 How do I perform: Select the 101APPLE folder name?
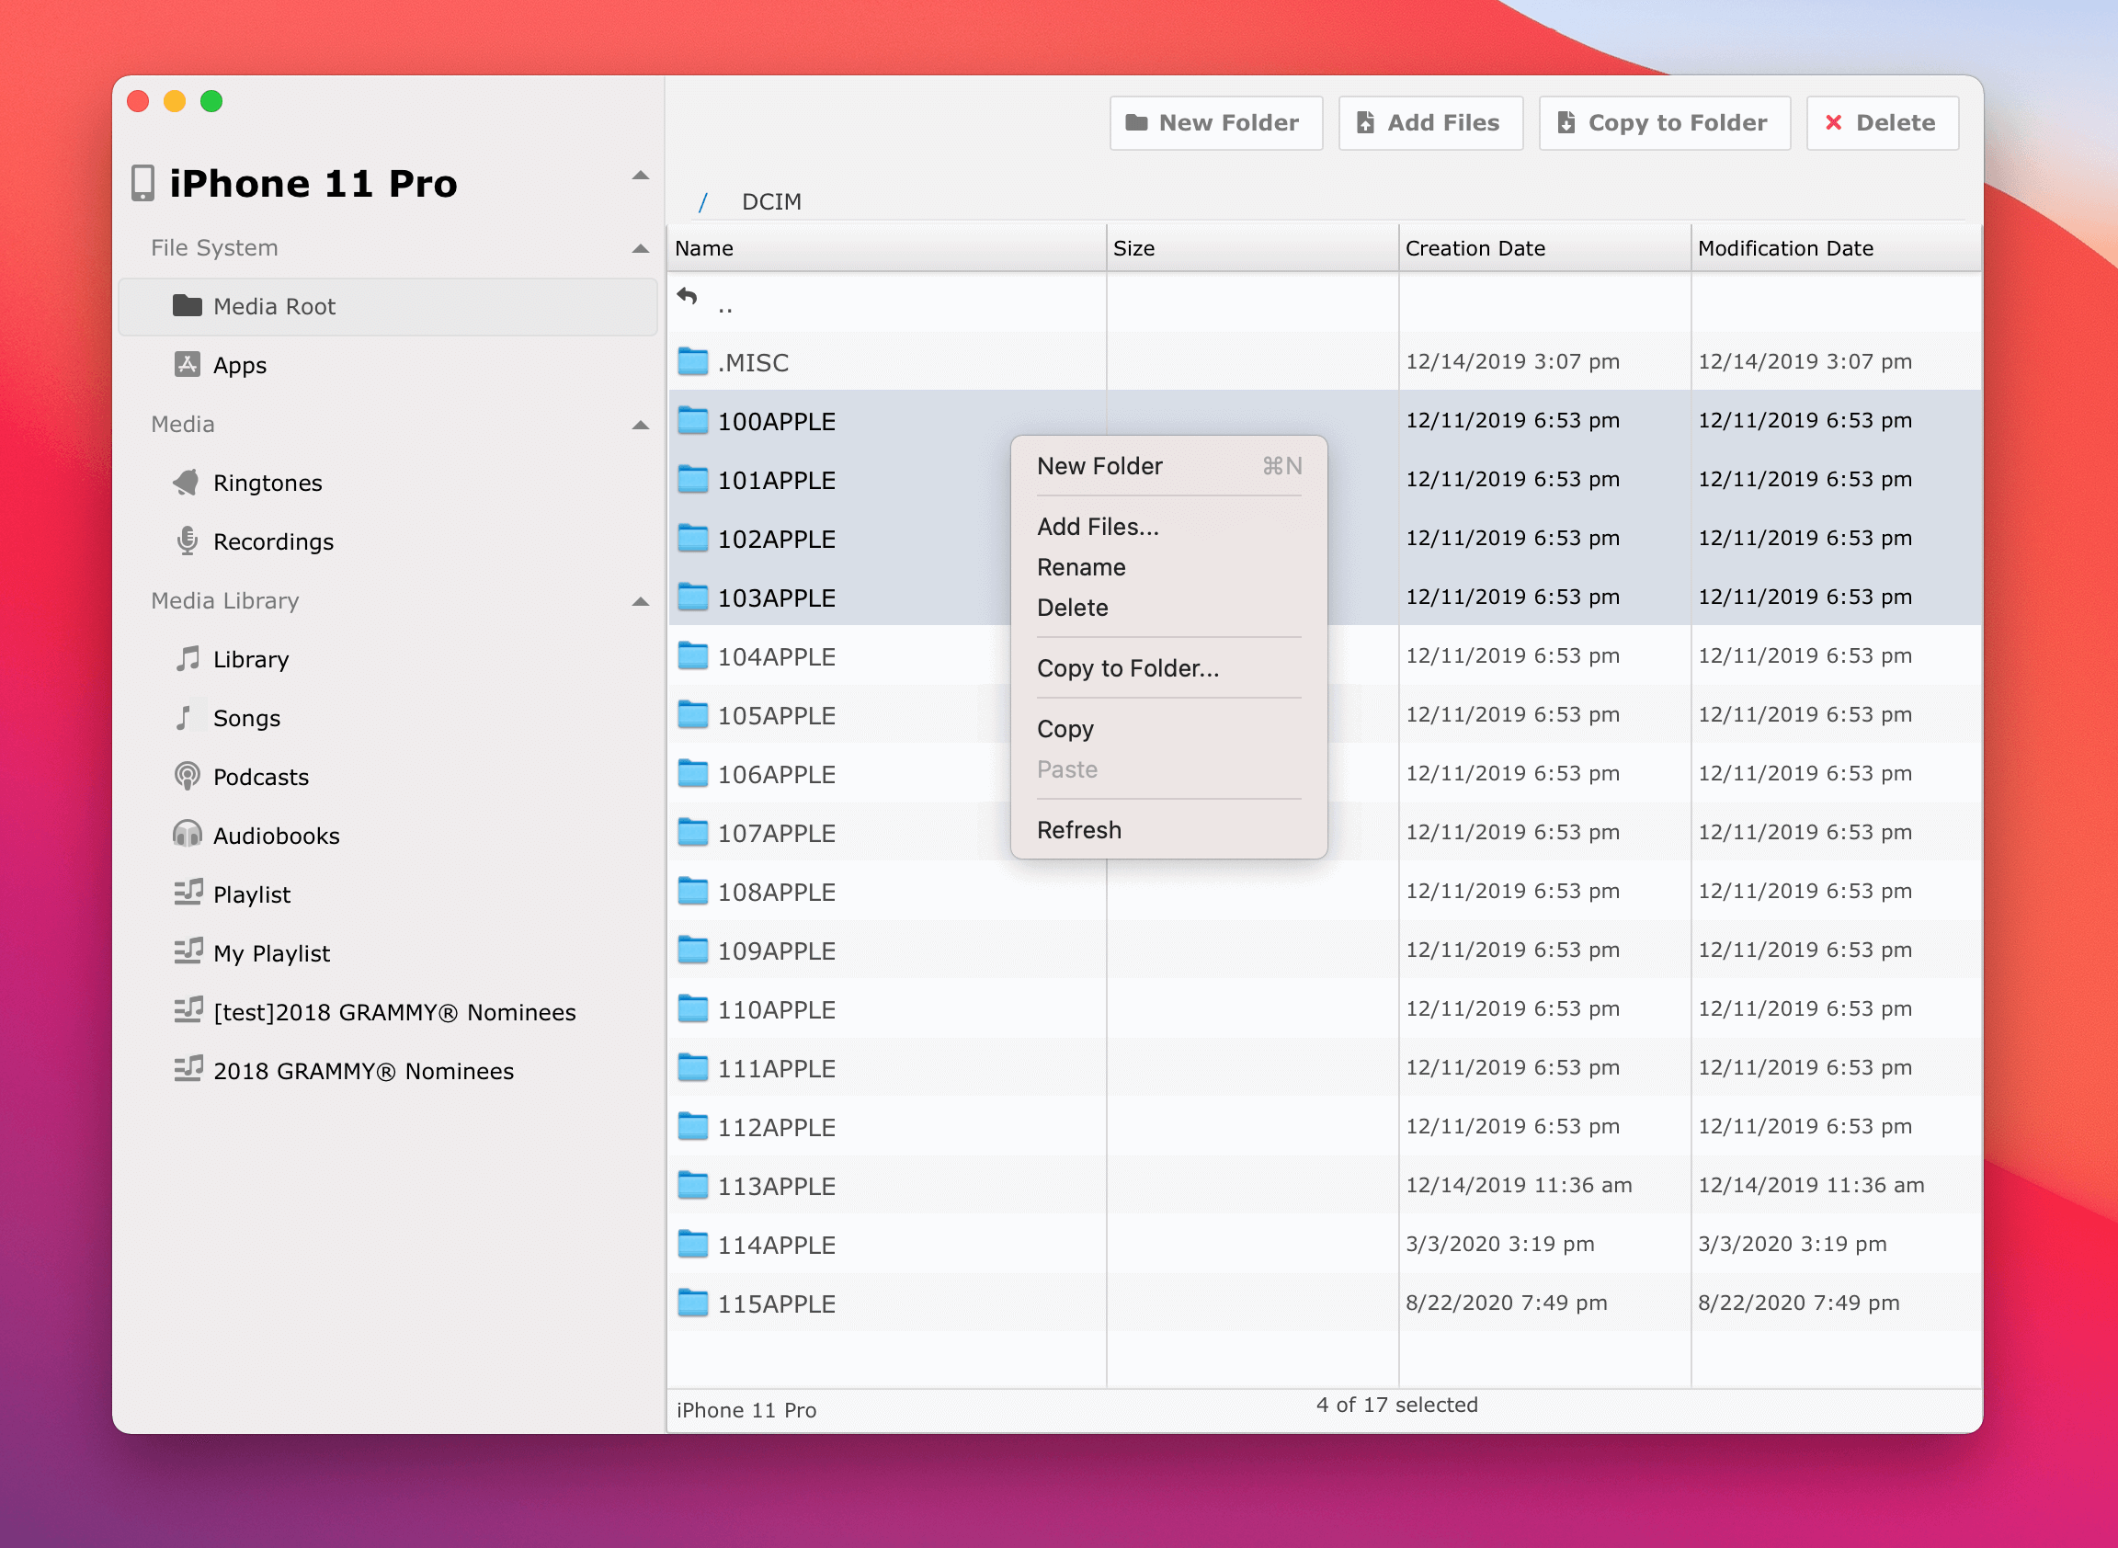pyautogui.click(x=776, y=481)
